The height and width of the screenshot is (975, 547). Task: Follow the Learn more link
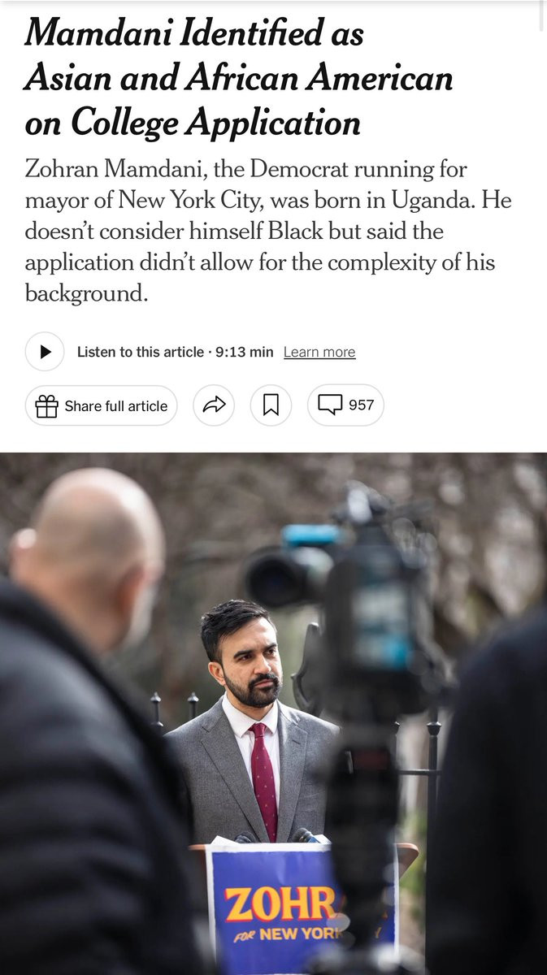[x=319, y=352]
